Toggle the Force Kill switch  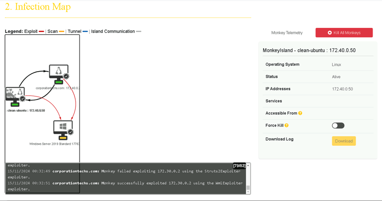[x=338, y=125]
